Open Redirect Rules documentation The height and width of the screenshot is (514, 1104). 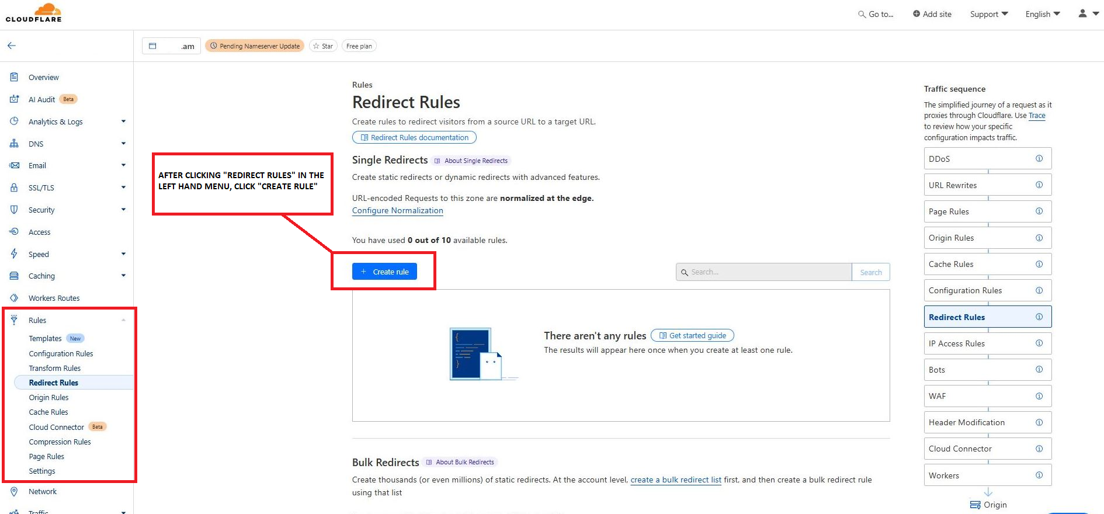point(414,137)
